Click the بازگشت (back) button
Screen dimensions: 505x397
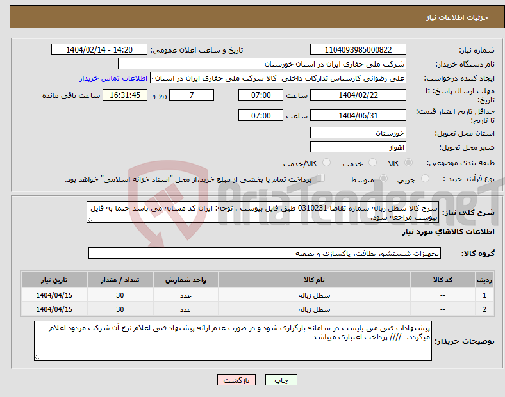(236, 380)
